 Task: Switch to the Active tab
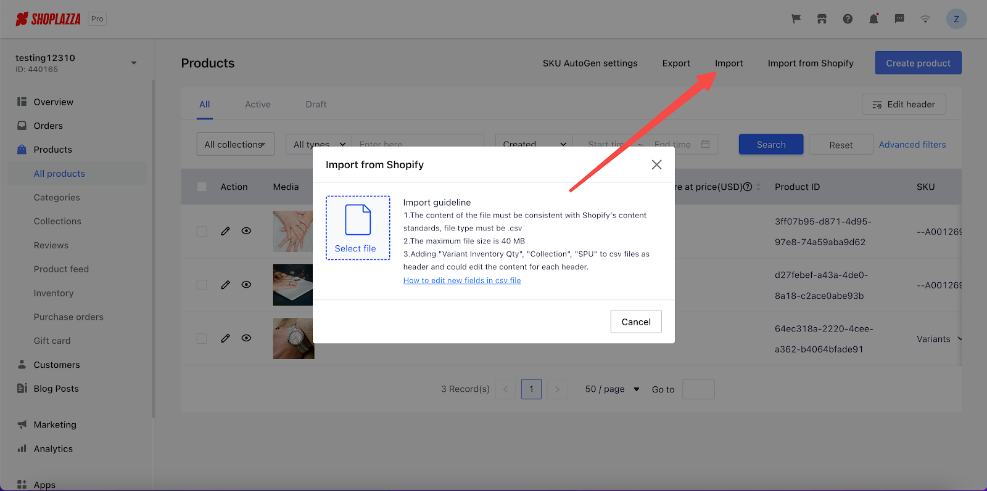tap(258, 104)
